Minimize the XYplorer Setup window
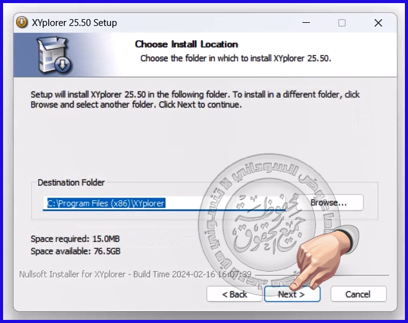Screen dimensions: 408x323 point(306,23)
